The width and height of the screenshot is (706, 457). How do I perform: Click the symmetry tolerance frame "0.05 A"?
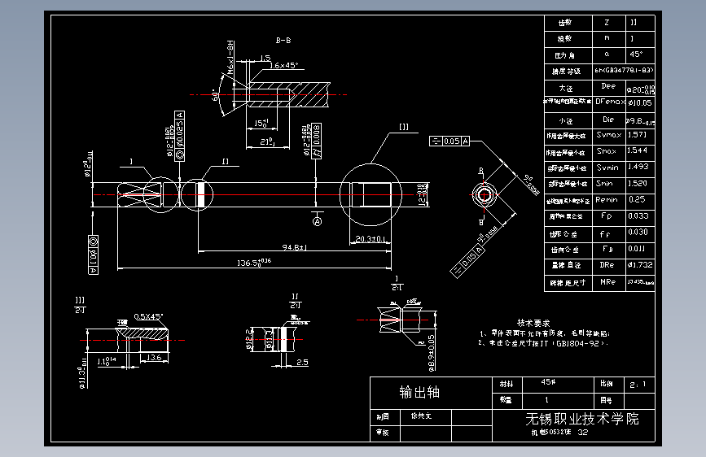click(x=449, y=141)
